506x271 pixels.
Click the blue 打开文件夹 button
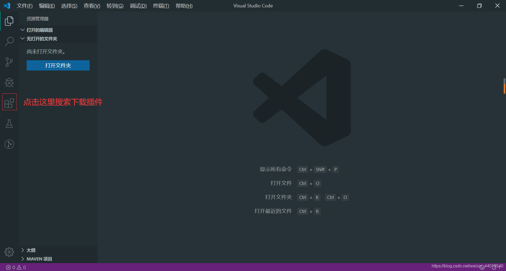(x=58, y=66)
